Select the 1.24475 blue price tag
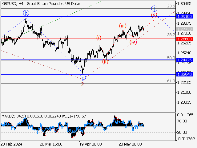 click(185, 60)
